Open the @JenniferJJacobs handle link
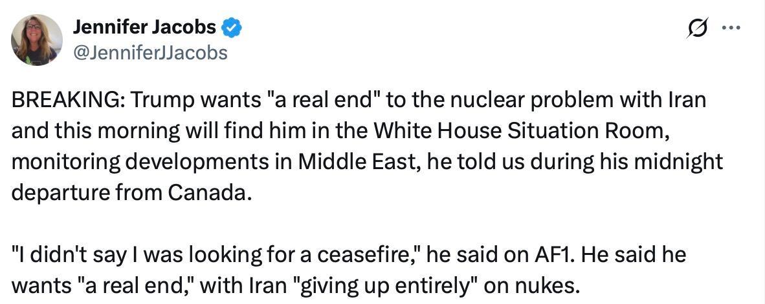Viewport: 765px width, 304px height. pyautogui.click(x=150, y=52)
